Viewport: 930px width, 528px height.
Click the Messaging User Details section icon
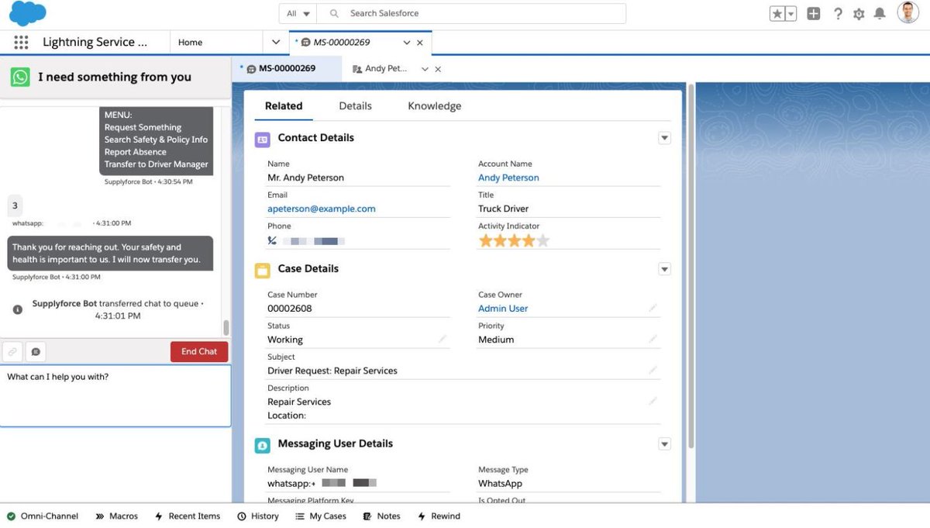point(263,445)
